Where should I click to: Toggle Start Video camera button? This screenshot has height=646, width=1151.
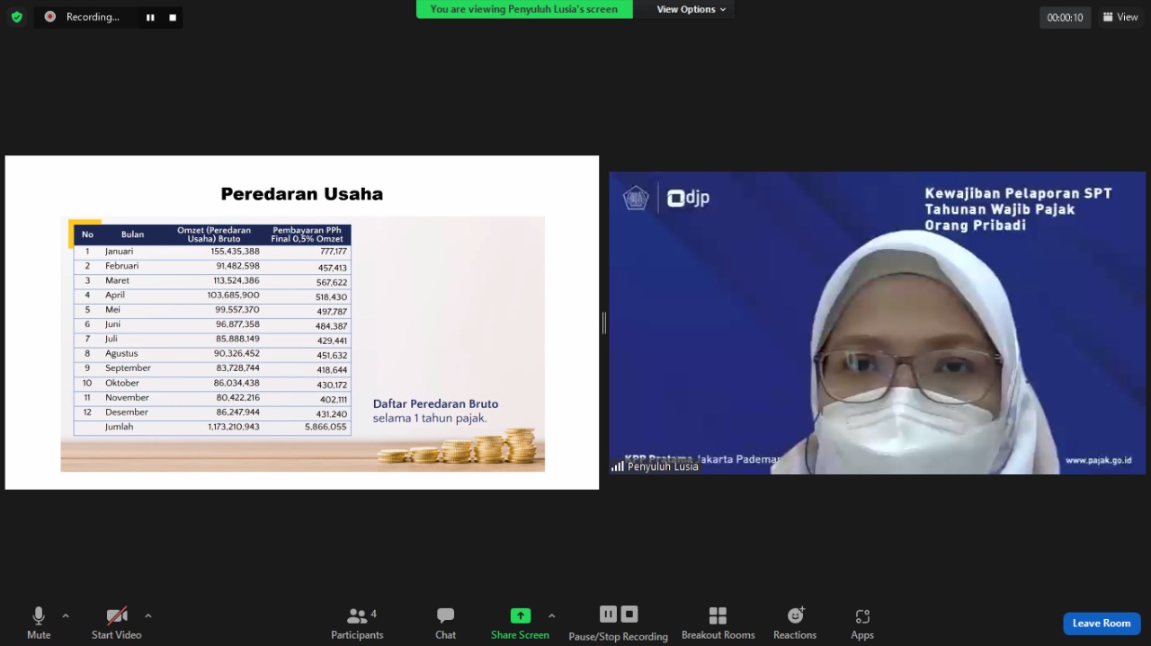point(117,623)
